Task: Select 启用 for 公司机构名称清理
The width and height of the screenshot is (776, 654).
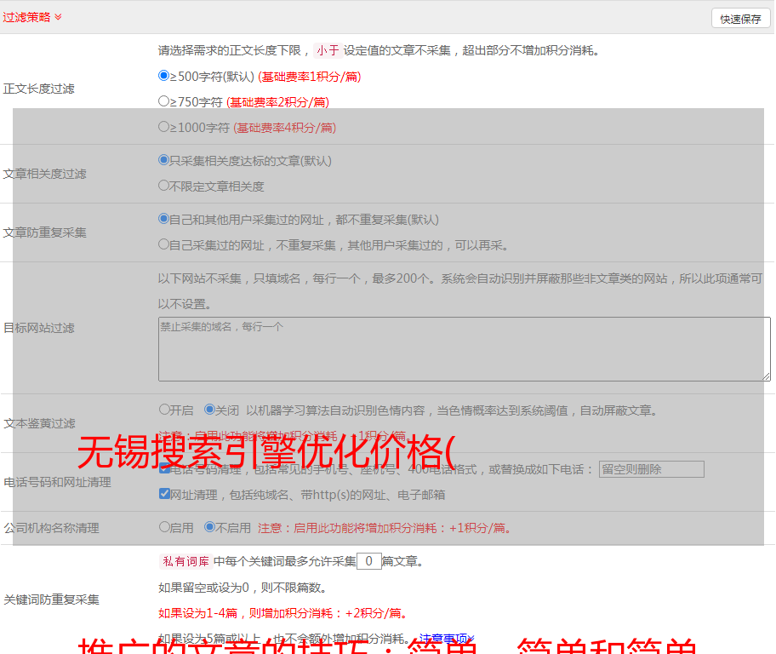Action: (x=164, y=527)
